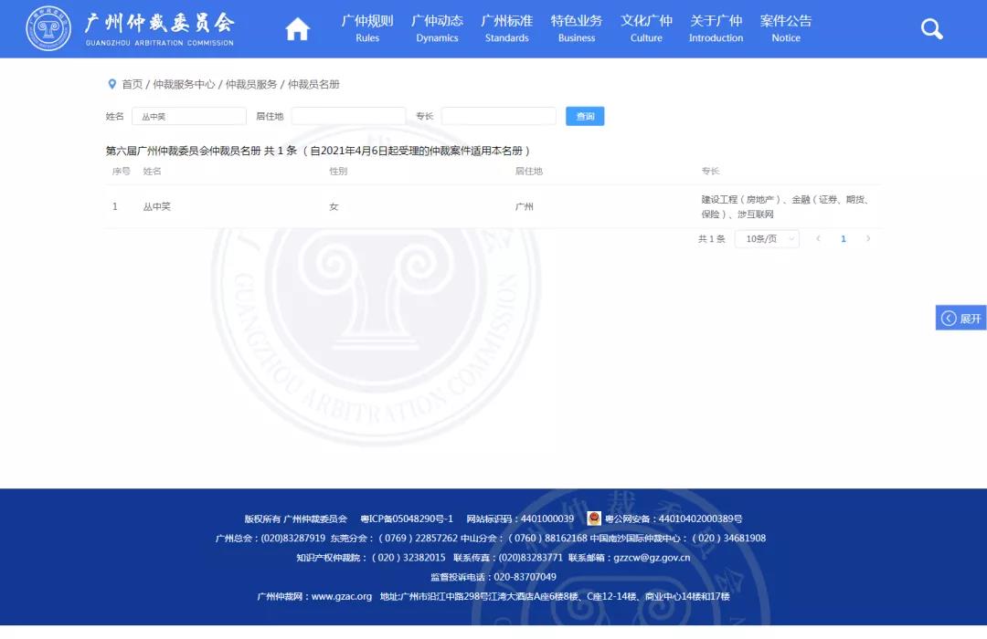Click the specialty cell 建设工程（房地产）
987x639 pixels.
(785, 206)
